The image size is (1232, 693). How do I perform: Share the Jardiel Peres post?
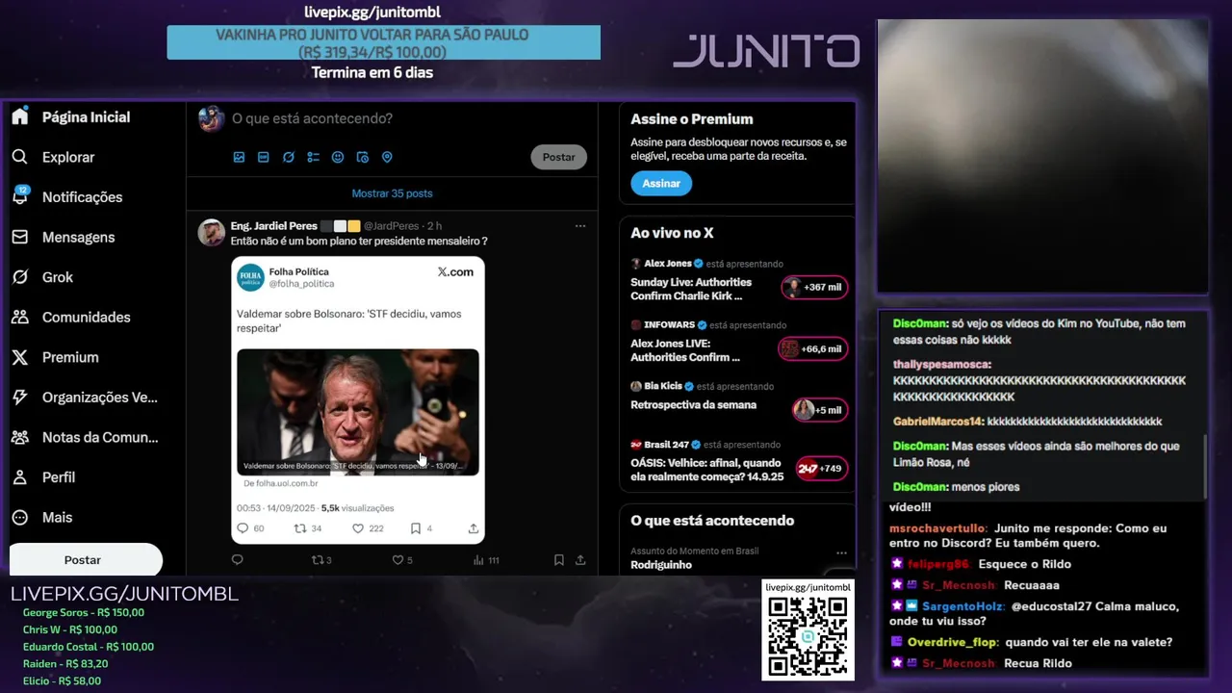click(580, 559)
